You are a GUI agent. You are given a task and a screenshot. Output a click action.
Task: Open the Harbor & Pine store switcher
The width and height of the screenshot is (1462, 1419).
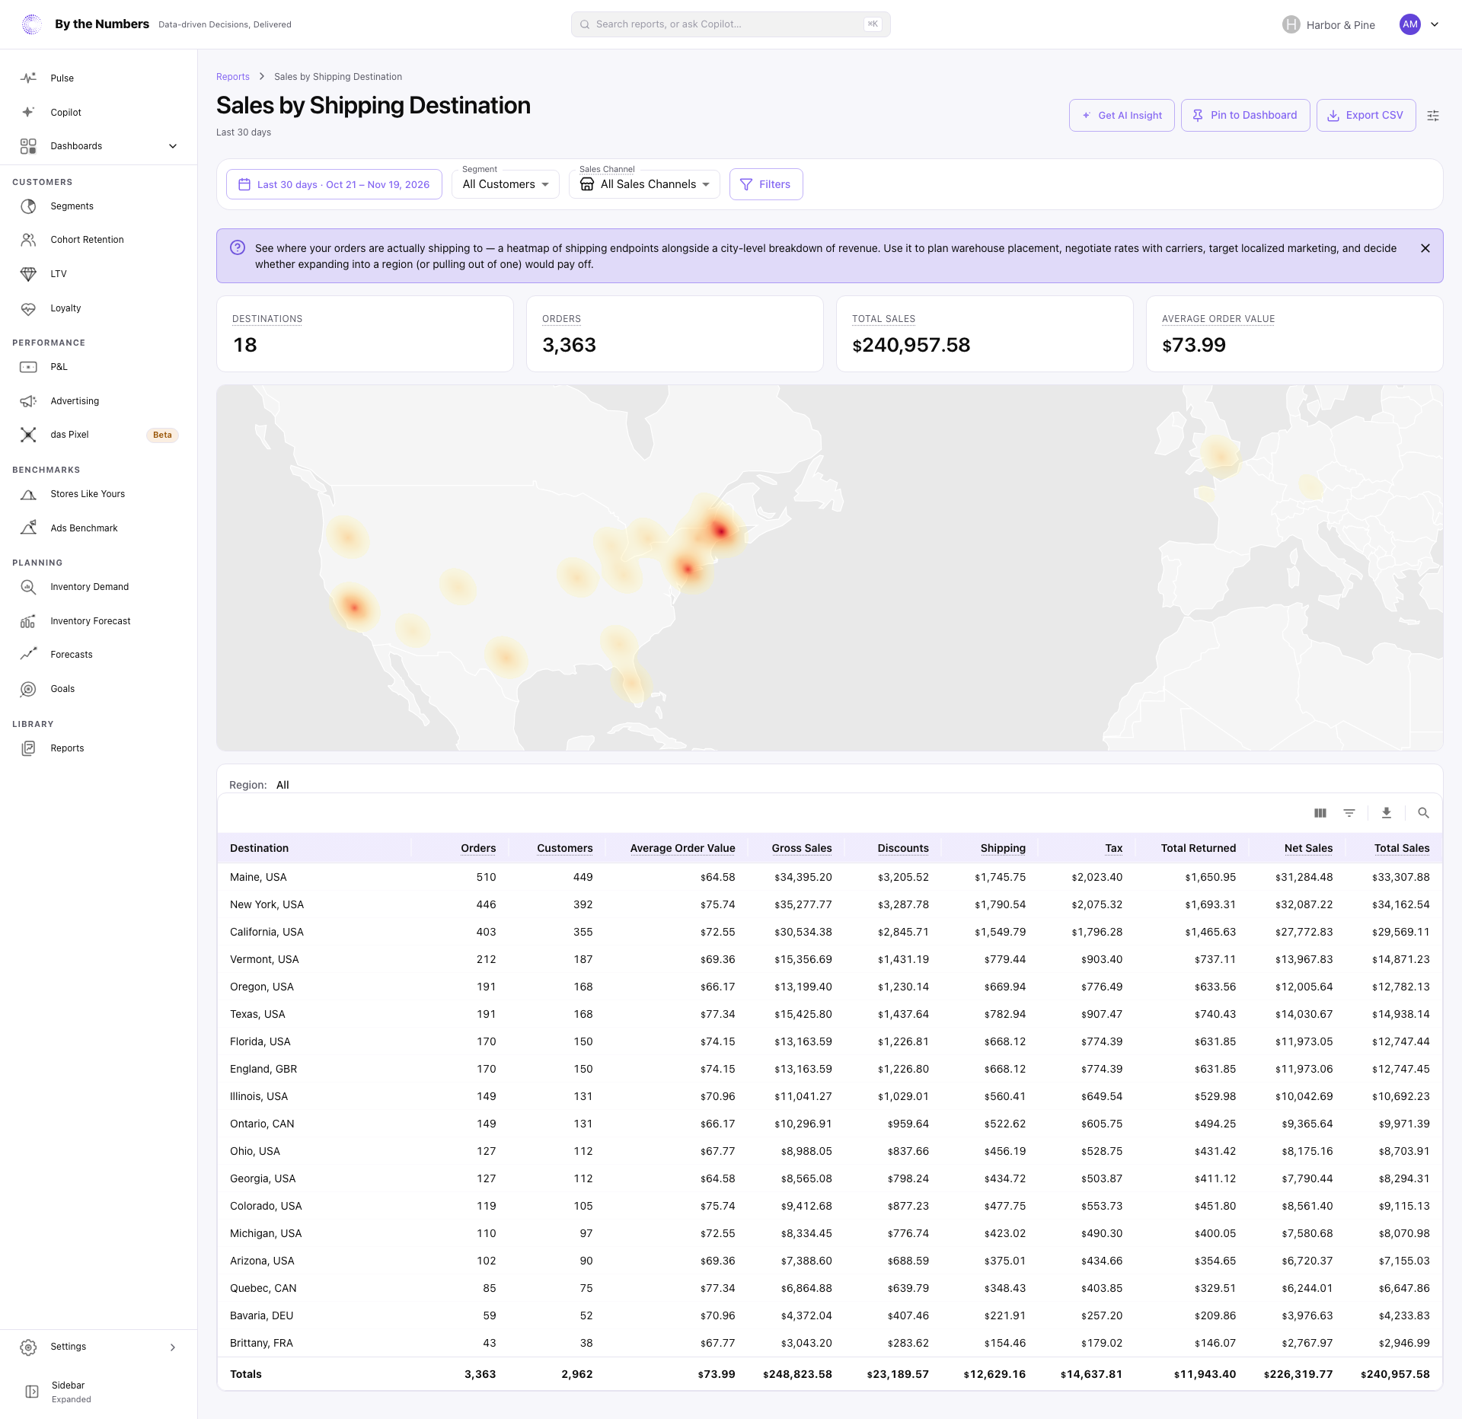[1329, 24]
